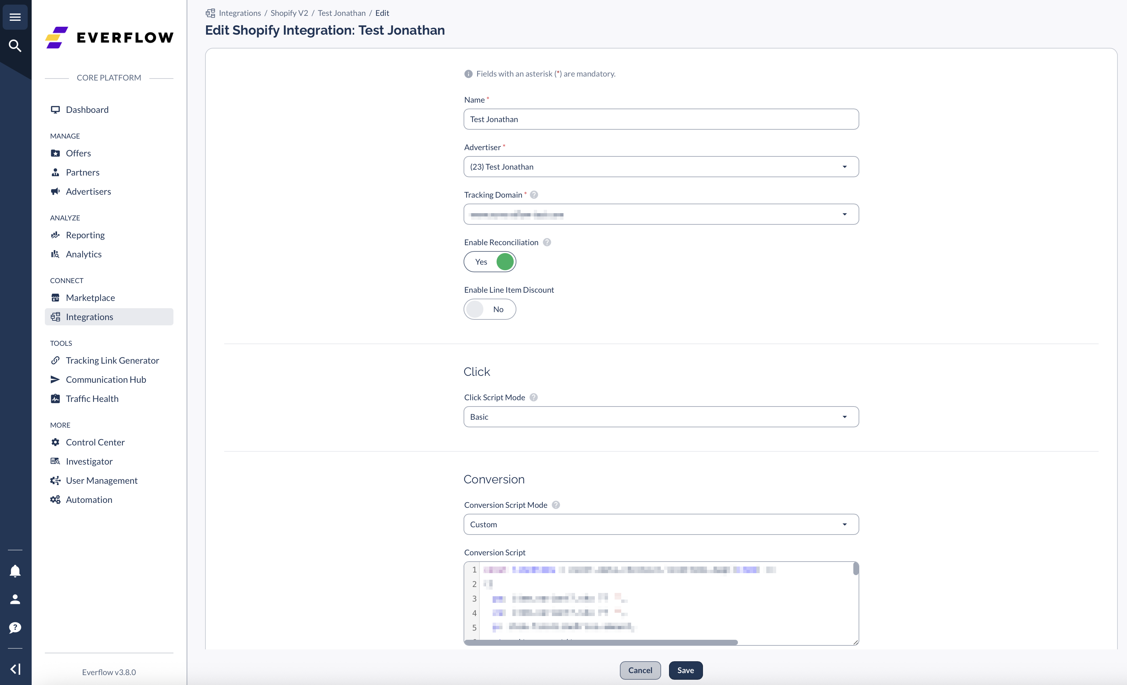Open Communication Hub item

tap(109, 379)
